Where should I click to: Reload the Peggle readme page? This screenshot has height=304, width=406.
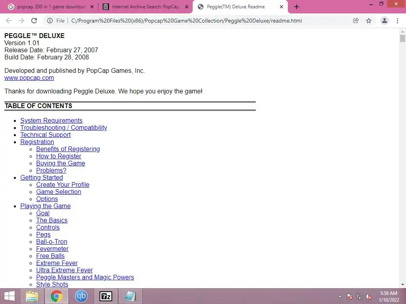pyautogui.click(x=34, y=21)
